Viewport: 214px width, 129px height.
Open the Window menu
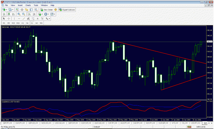pos(44,5)
